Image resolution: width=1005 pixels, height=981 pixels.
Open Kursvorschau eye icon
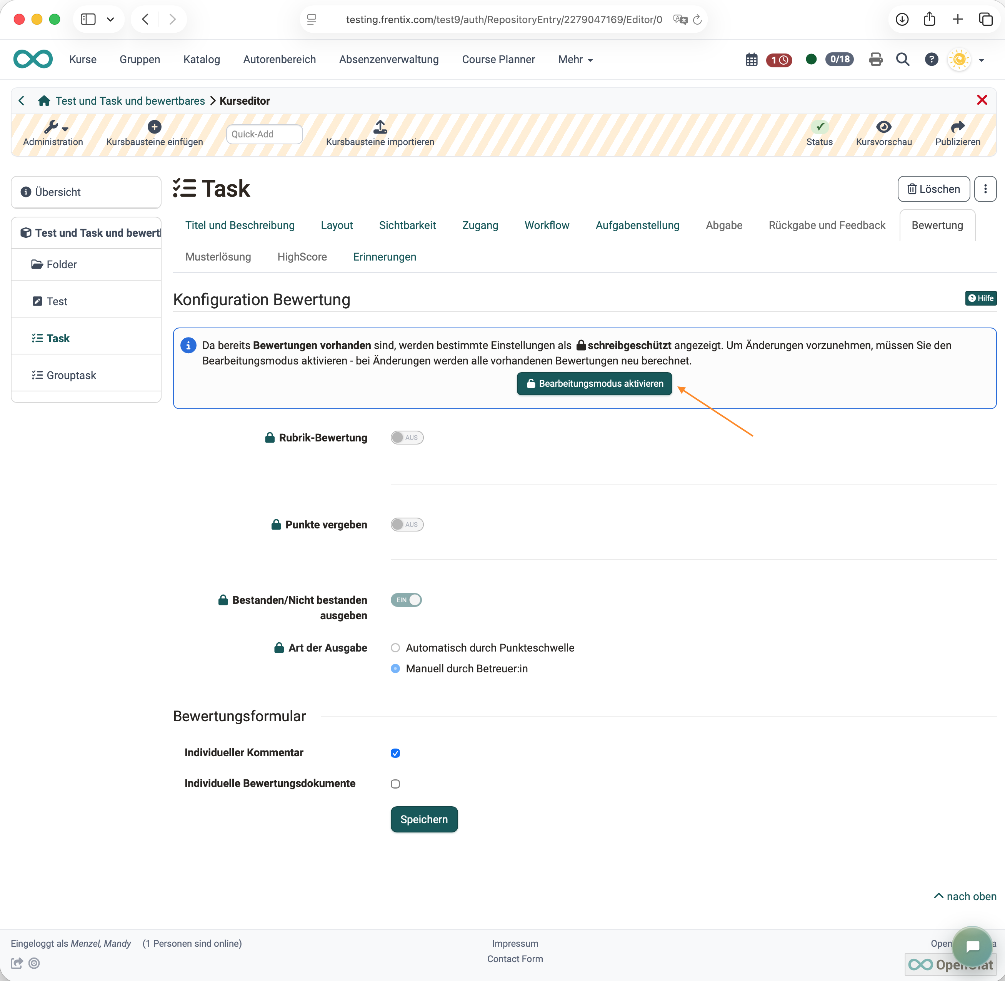(x=883, y=127)
